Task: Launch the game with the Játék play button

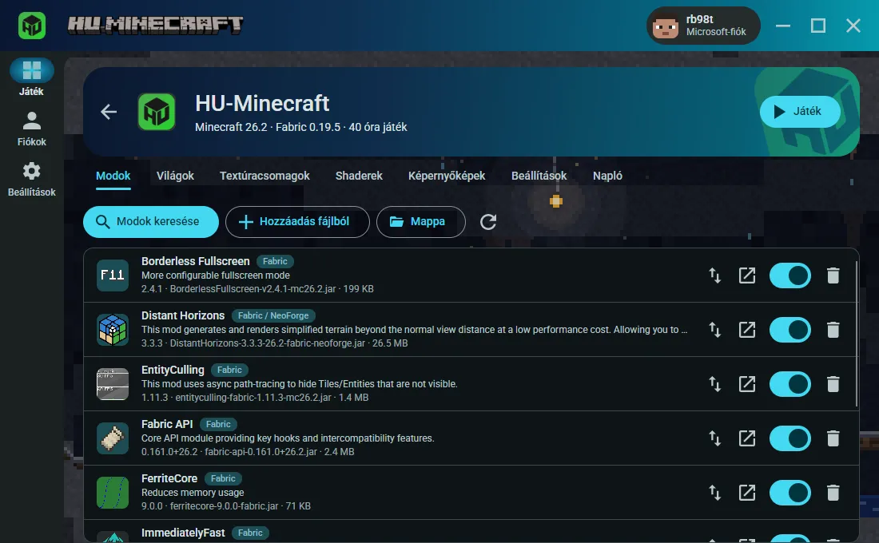Action: point(800,112)
